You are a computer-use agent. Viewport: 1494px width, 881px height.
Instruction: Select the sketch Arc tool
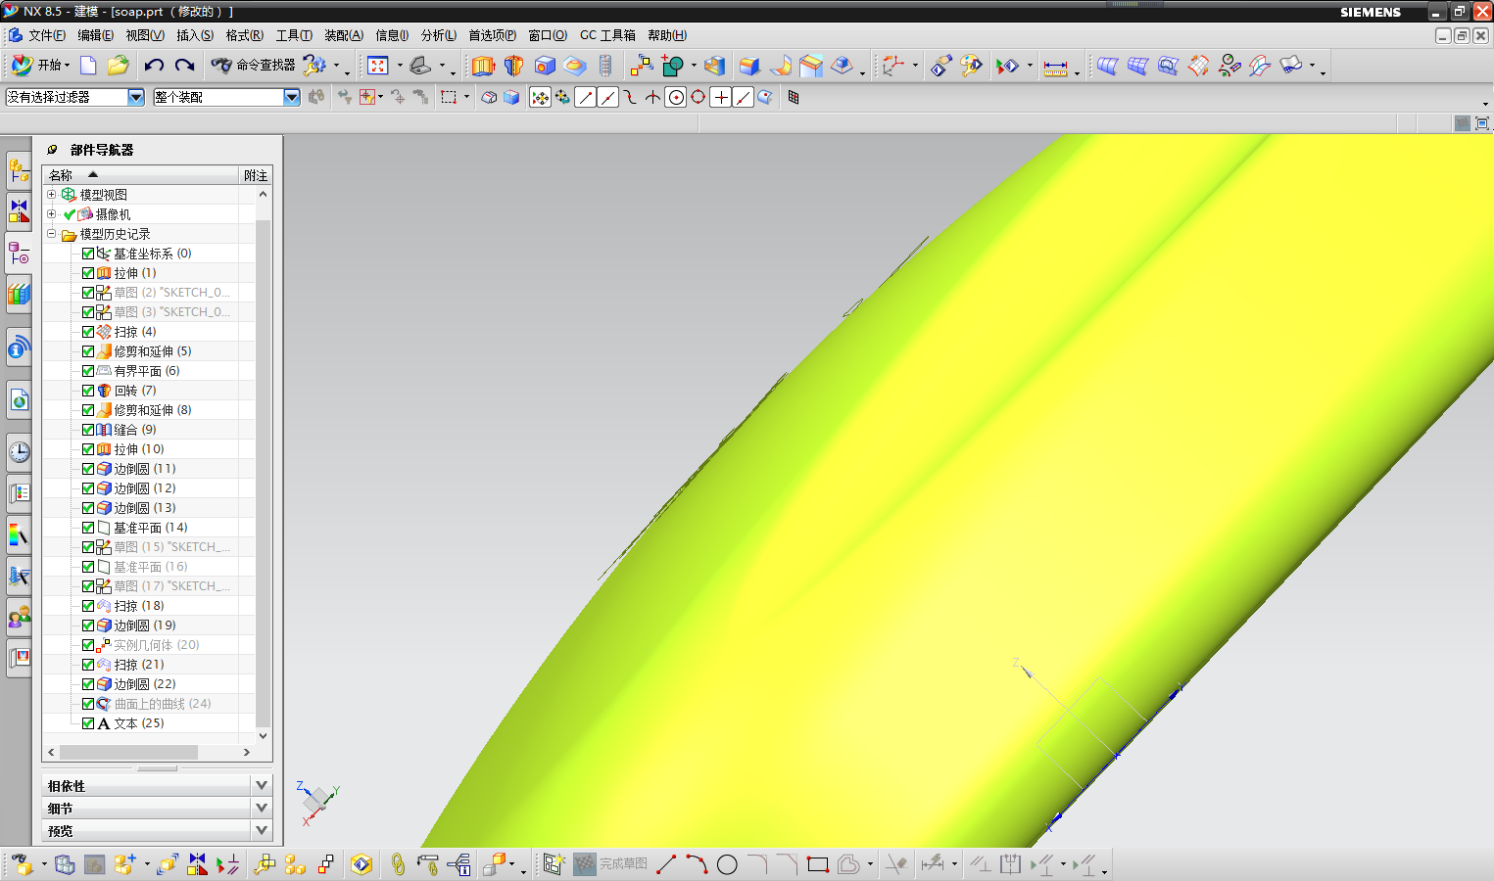[x=697, y=864]
